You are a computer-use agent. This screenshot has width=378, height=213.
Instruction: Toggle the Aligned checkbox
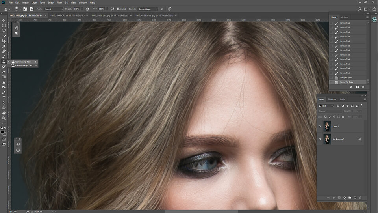click(x=118, y=9)
